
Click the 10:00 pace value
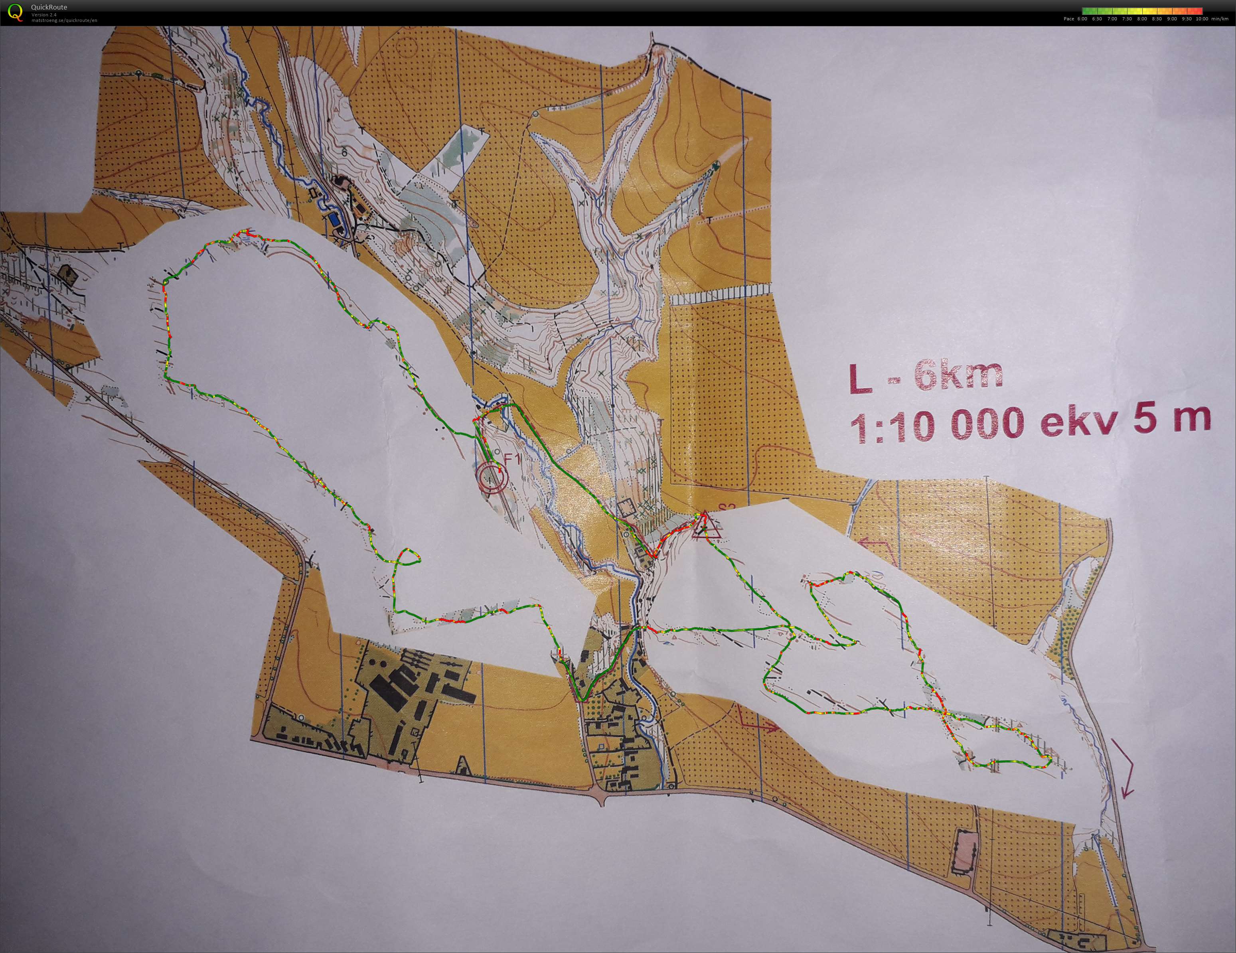tap(1202, 19)
